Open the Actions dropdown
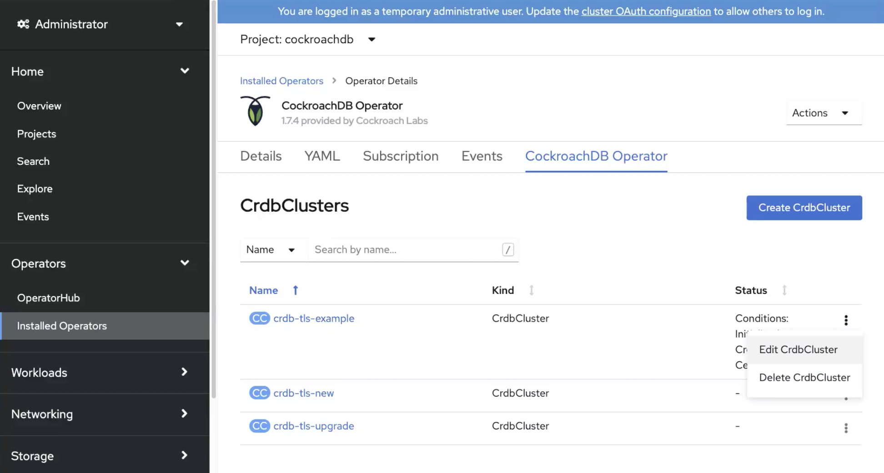The height and width of the screenshot is (473, 884). 824,113
